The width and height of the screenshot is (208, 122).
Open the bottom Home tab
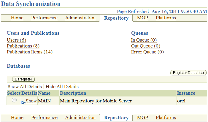click(x=17, y=118)
